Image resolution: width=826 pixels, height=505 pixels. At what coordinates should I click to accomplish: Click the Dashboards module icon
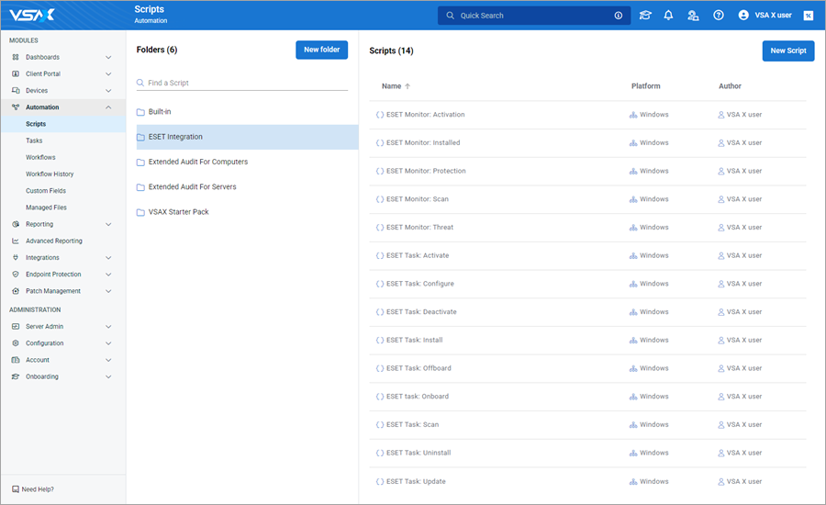click(16, 57)
